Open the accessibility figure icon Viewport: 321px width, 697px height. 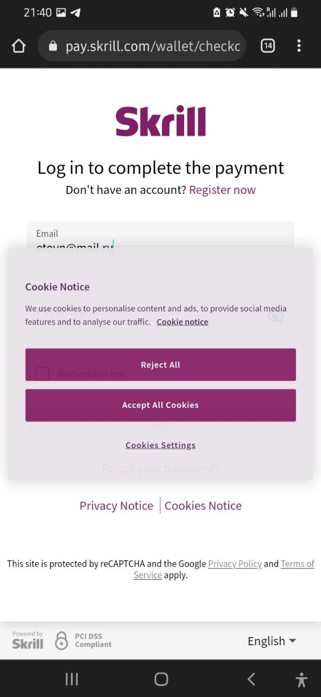point(301,680)
